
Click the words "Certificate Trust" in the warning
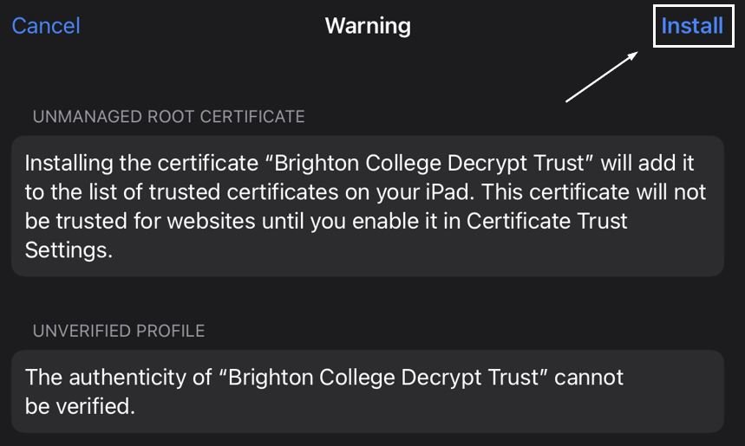click(x=547, y=221)
